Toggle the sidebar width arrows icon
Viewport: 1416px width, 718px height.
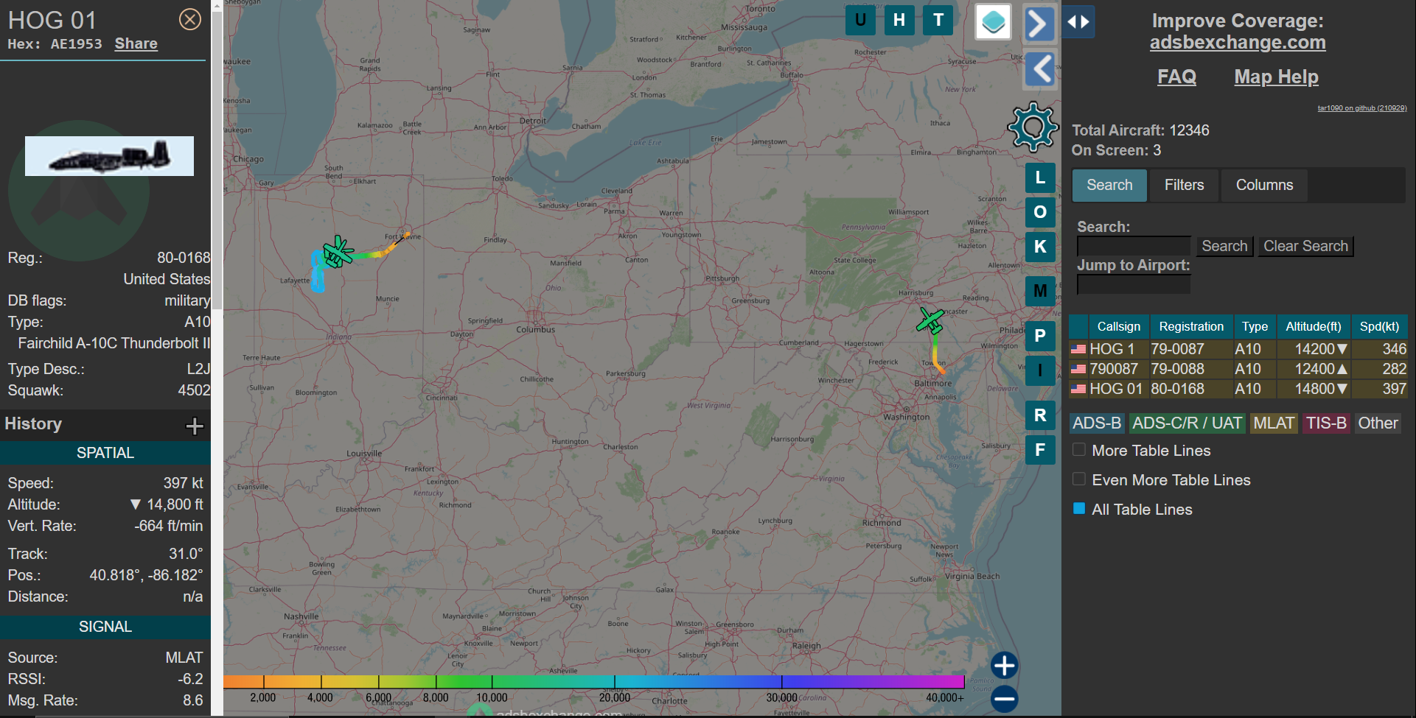(x=1078, y=22)
